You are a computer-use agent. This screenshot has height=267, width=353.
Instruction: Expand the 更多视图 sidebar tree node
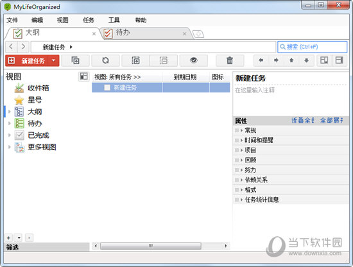[10, 147]
